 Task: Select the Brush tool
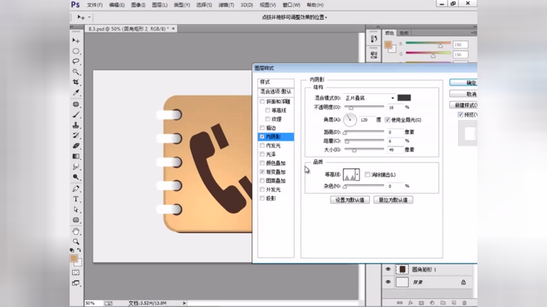click(76, 115)
